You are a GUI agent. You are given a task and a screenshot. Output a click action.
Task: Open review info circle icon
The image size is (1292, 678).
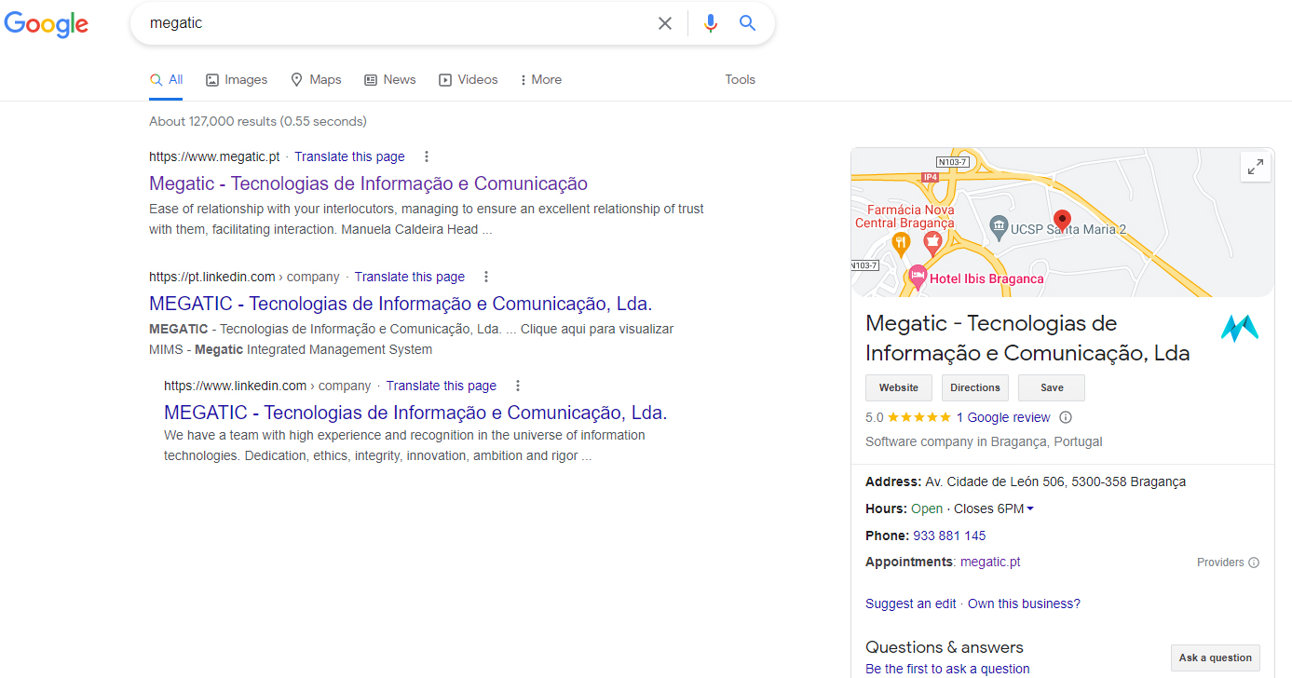point(1066,417)
